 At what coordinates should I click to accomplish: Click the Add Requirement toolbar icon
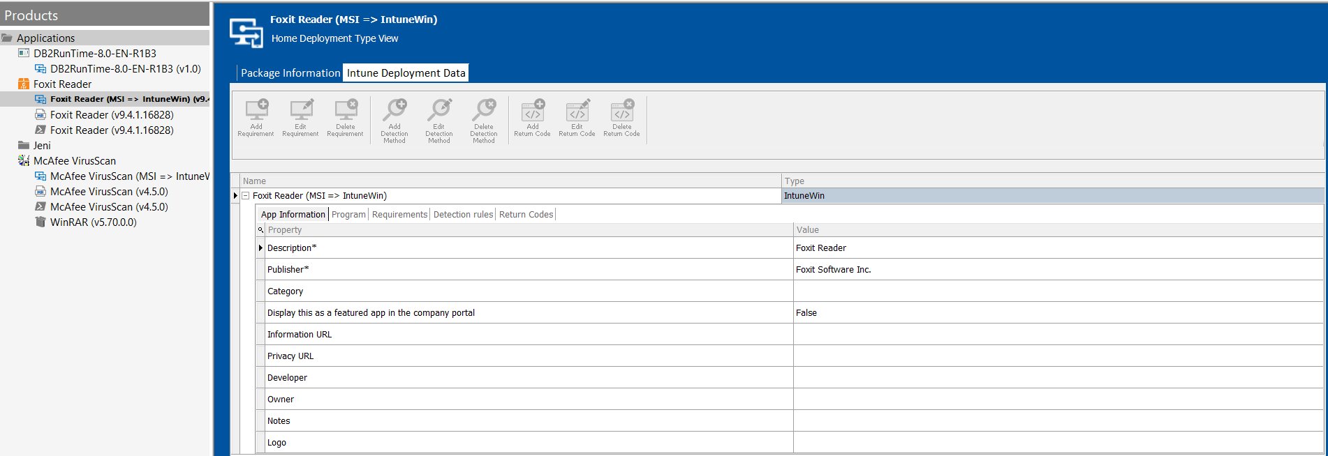pyautogui.click(x=256, y=112)
